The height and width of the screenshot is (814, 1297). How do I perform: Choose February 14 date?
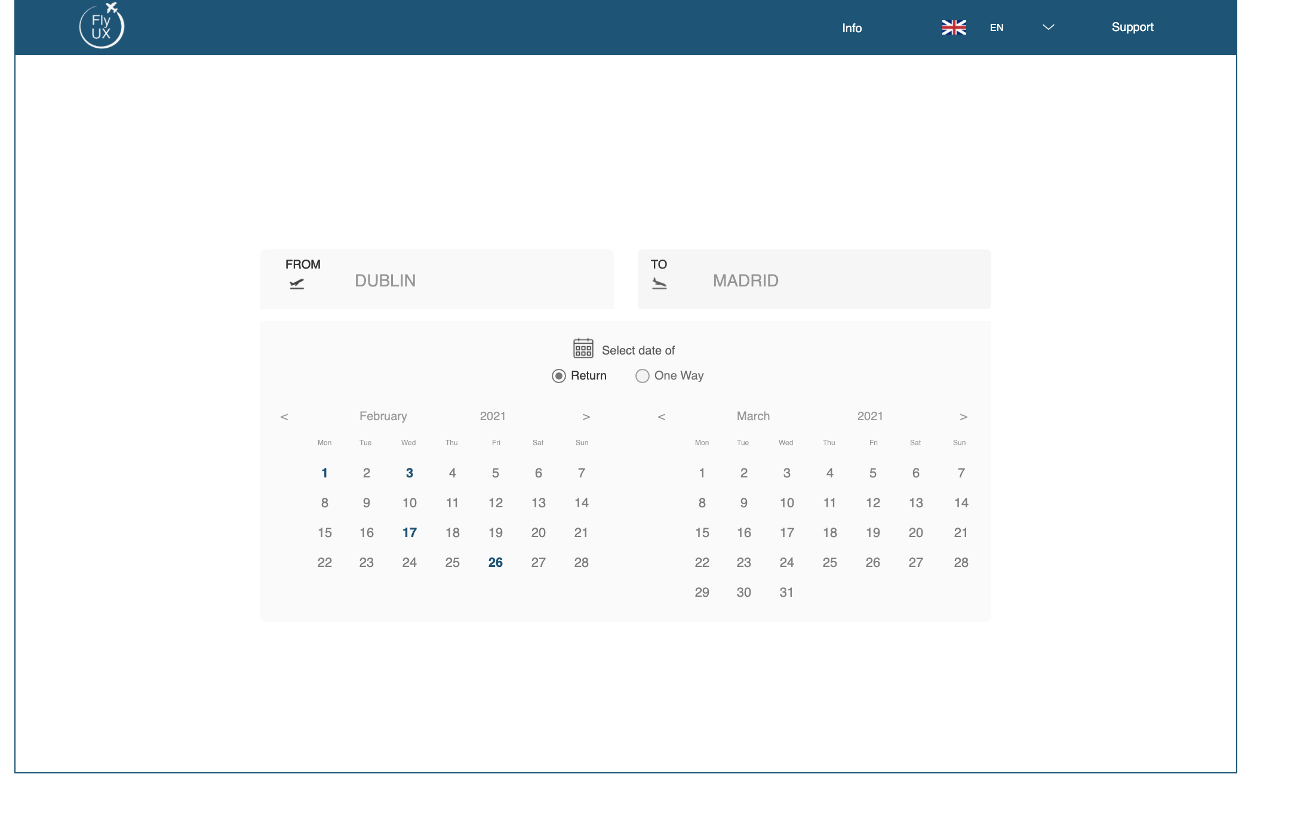coord(582,503)
